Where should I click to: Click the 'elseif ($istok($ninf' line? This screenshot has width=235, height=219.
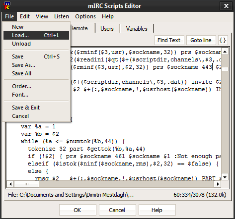pyautogui.click(x=123, y=164)
